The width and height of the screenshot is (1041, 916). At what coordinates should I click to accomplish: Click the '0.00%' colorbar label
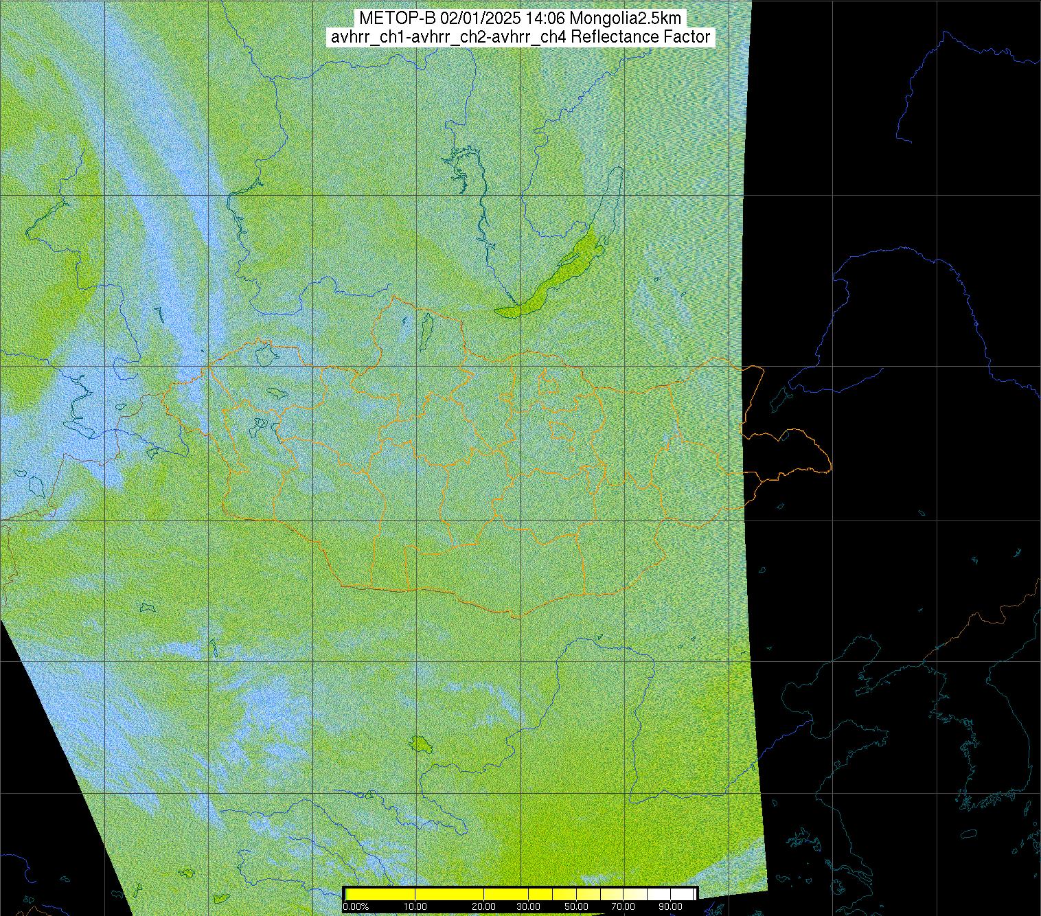pyautogui.click(x=356, y=907)
